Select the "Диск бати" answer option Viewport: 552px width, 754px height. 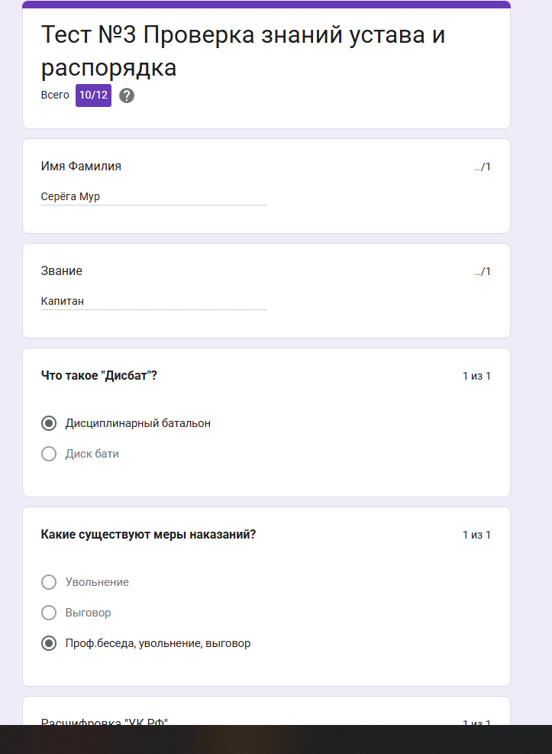pos(49,454)
